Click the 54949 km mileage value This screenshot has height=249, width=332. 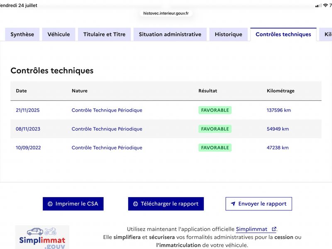pos(278,129)
